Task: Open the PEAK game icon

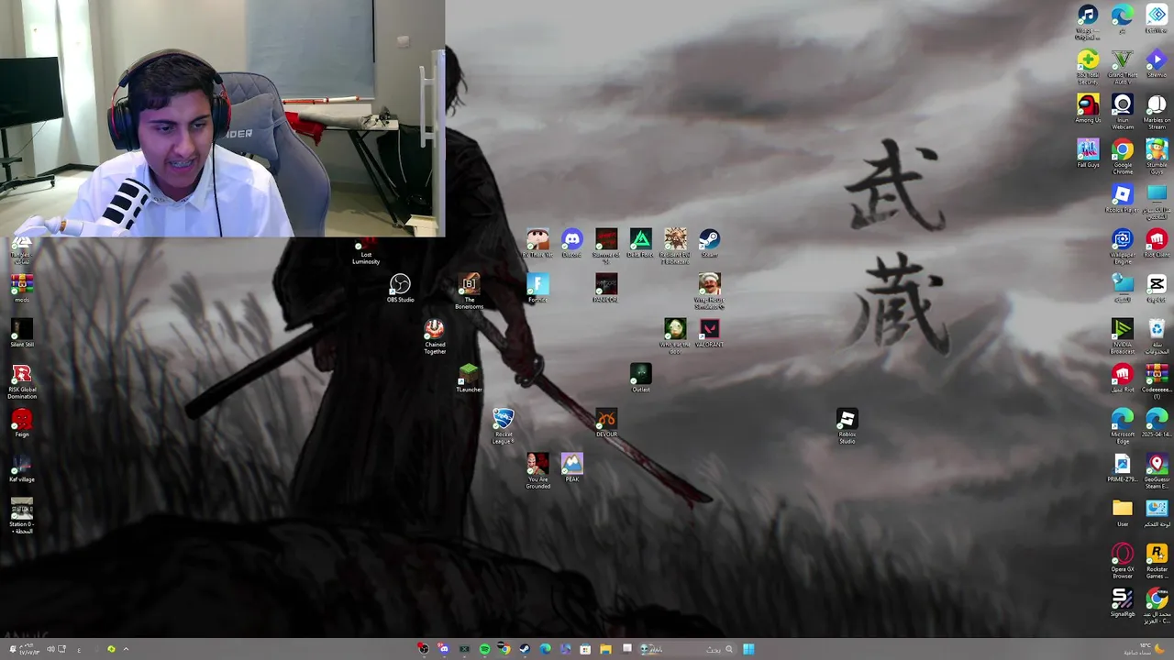Action: 571,467
